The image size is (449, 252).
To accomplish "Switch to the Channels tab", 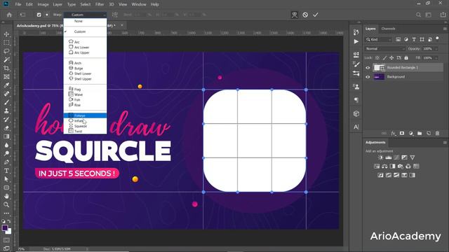I will pyautogui.click(x=388, y=29).
